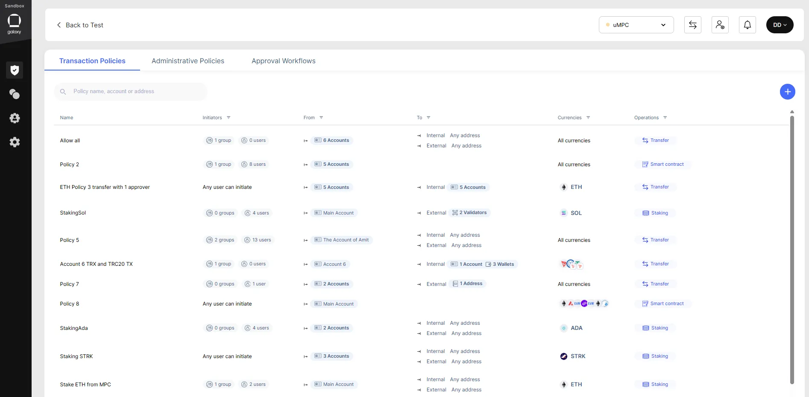Click currency icons in Policy 8 row
The image size is (809, 397).
(584, 303)
